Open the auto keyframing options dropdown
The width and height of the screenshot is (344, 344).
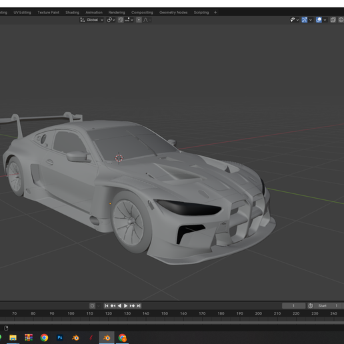[x=99, y=306]
